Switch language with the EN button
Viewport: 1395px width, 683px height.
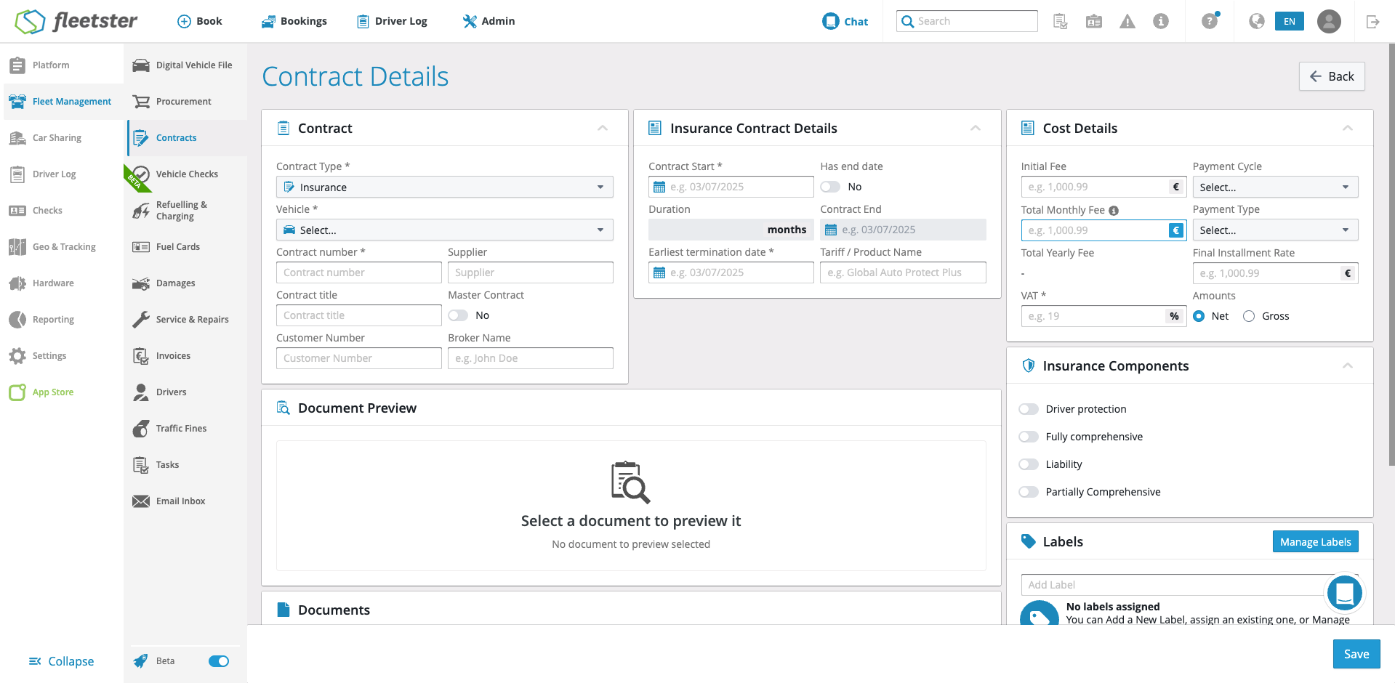1290,21
